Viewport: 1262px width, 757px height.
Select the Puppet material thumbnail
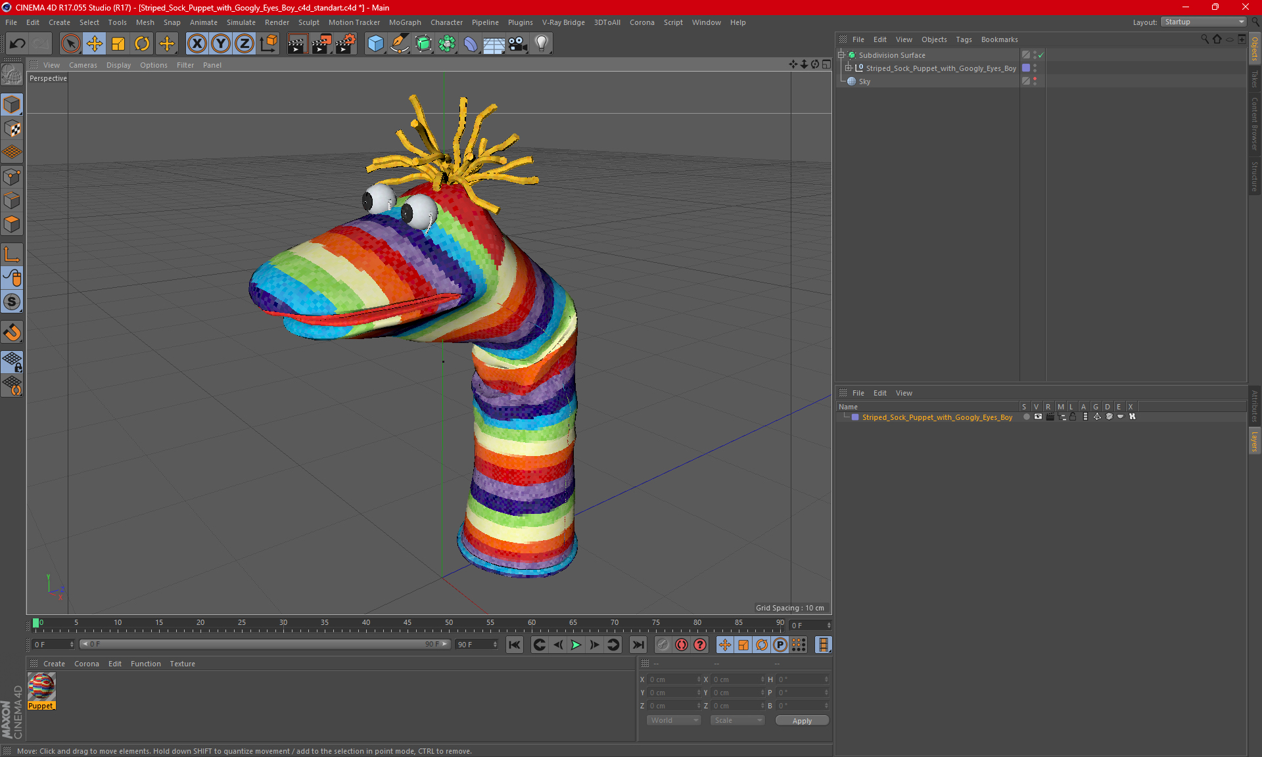41,687
